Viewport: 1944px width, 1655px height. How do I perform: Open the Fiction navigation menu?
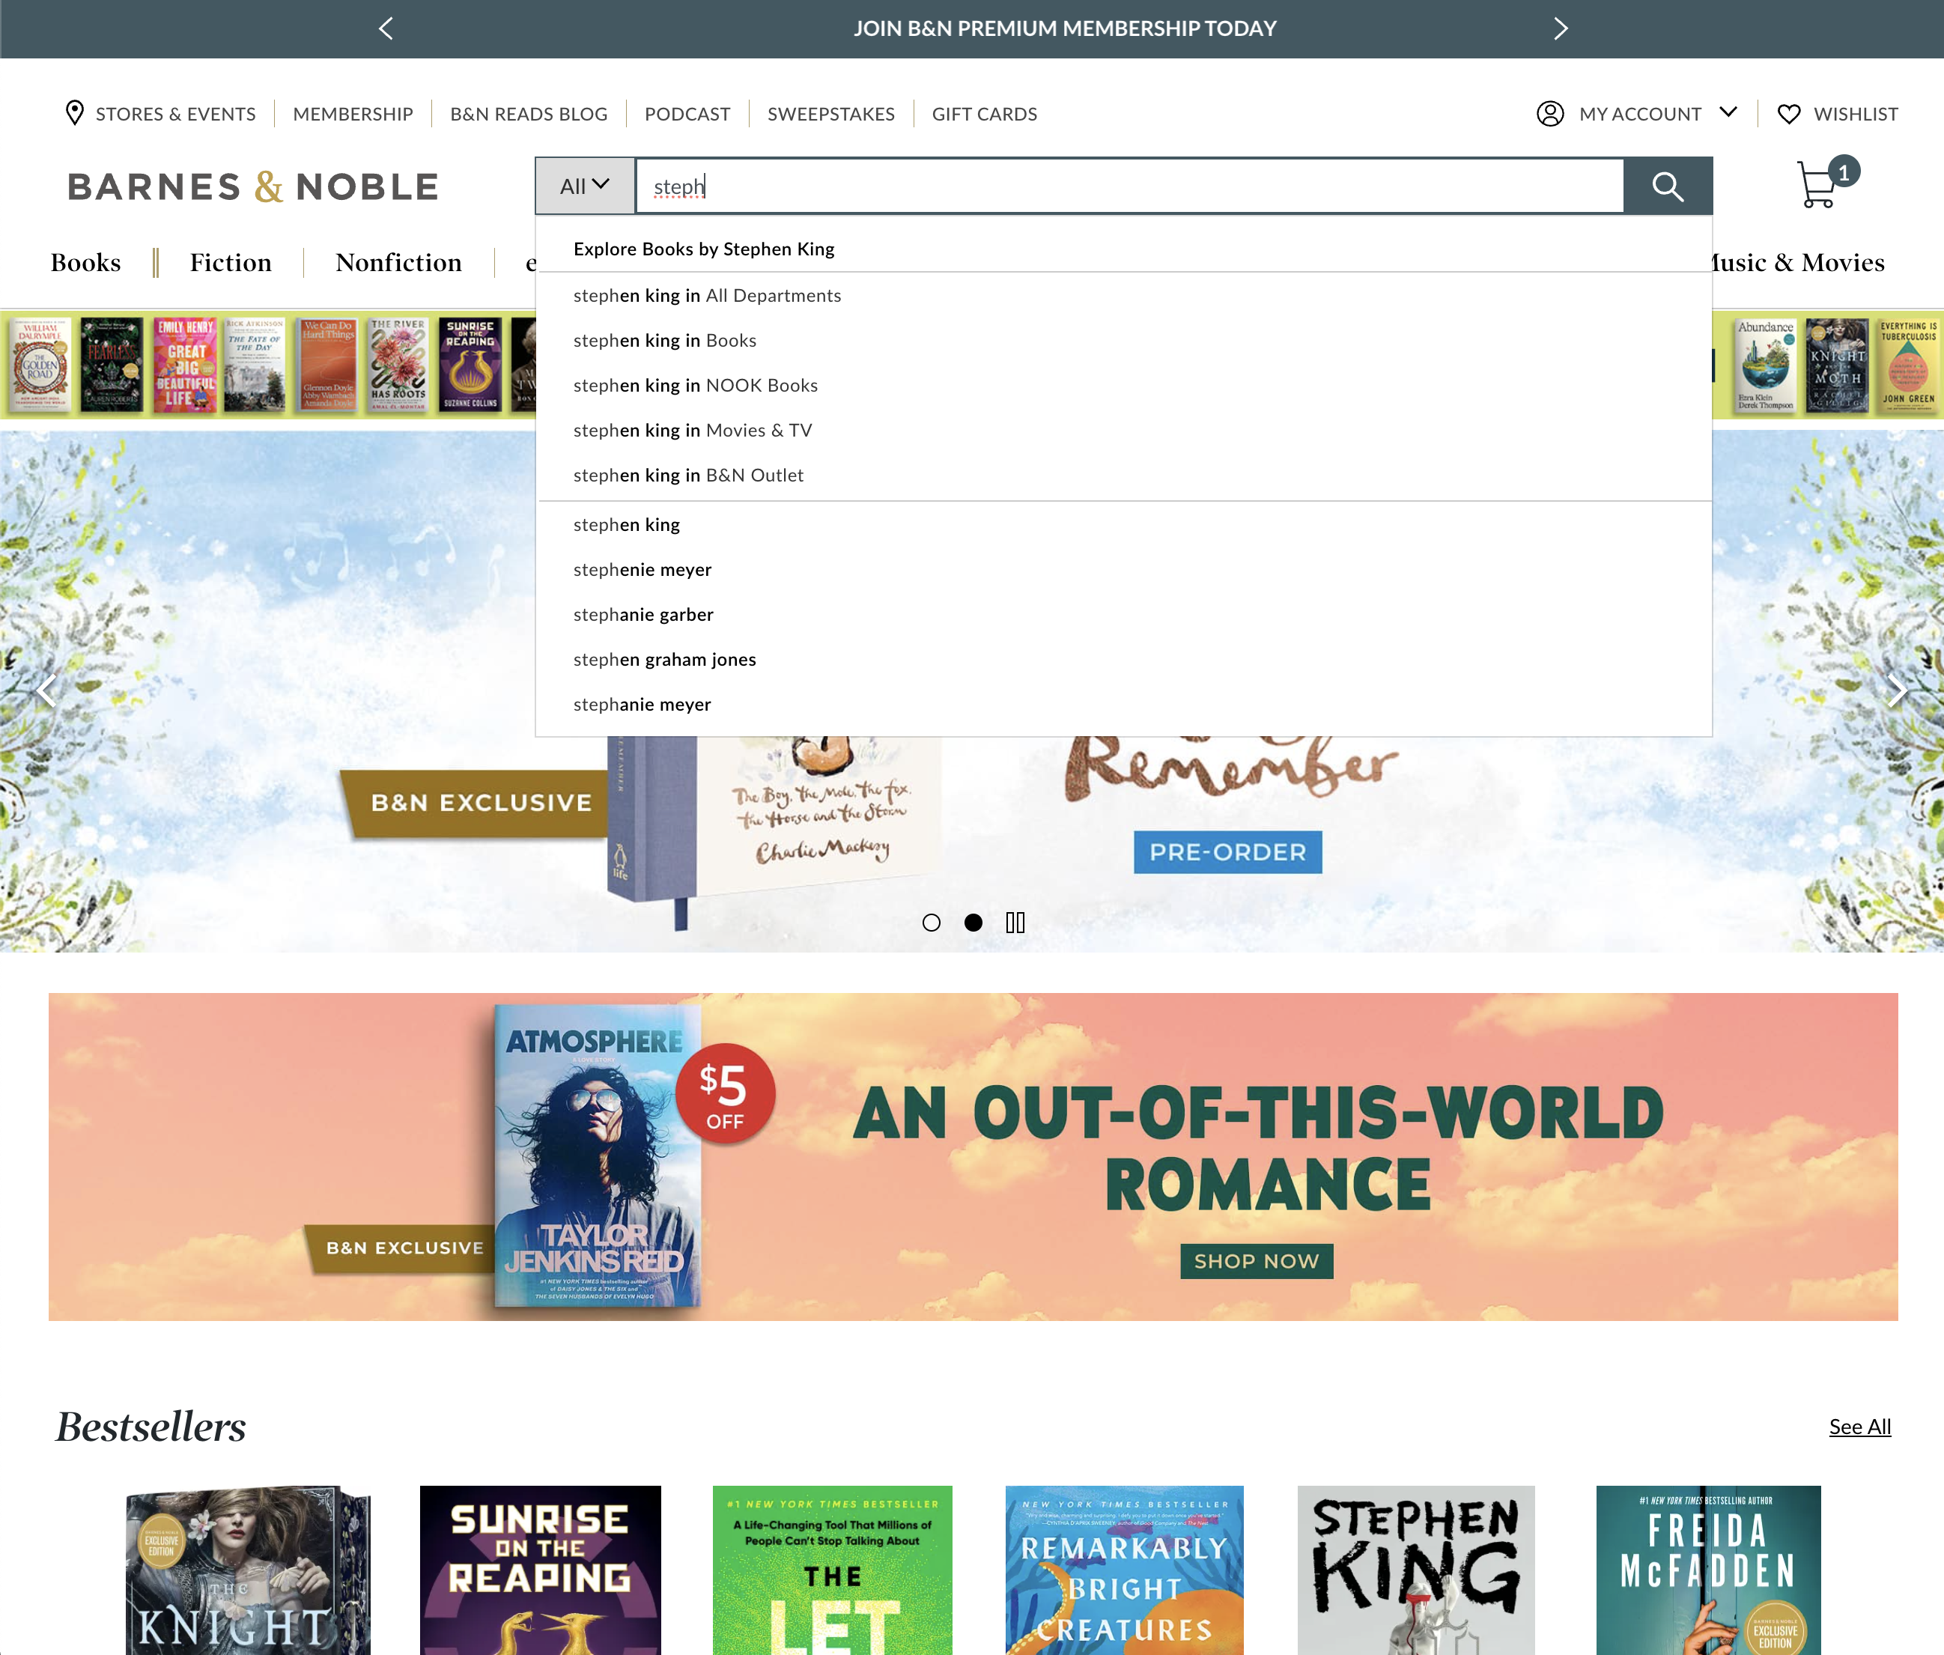click(230, 263)
